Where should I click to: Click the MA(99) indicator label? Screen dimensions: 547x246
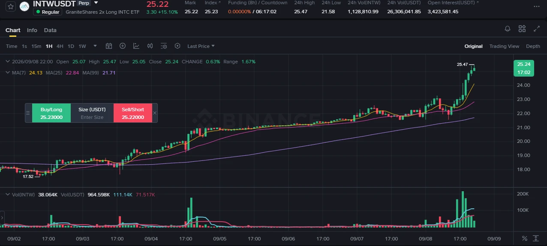coord(91,73)
